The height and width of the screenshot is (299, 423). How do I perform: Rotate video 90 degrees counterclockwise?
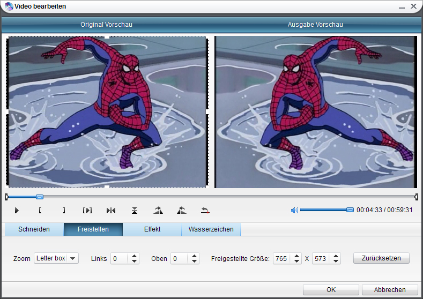tap(181, 211)
